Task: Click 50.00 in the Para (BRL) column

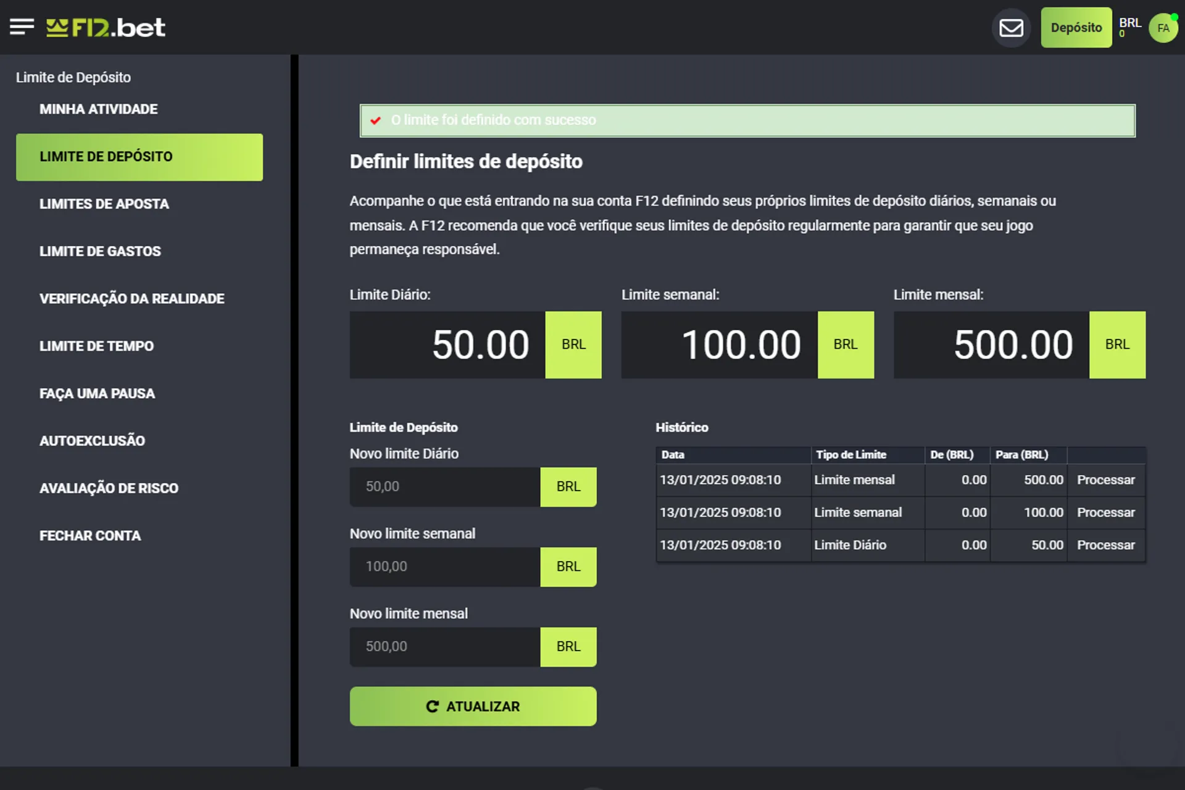Action: 1047,545
